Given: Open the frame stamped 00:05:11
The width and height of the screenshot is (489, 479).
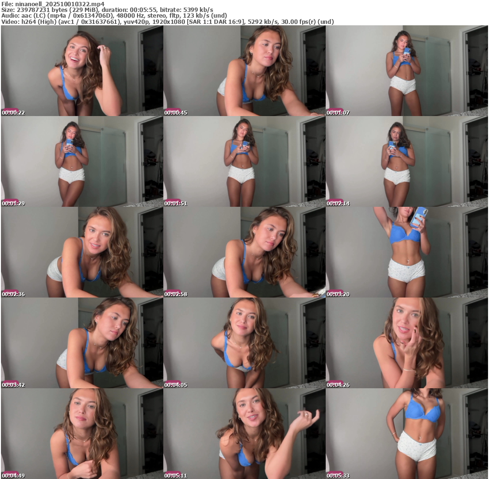Looking at the screenshot, I should click(244, 434).
